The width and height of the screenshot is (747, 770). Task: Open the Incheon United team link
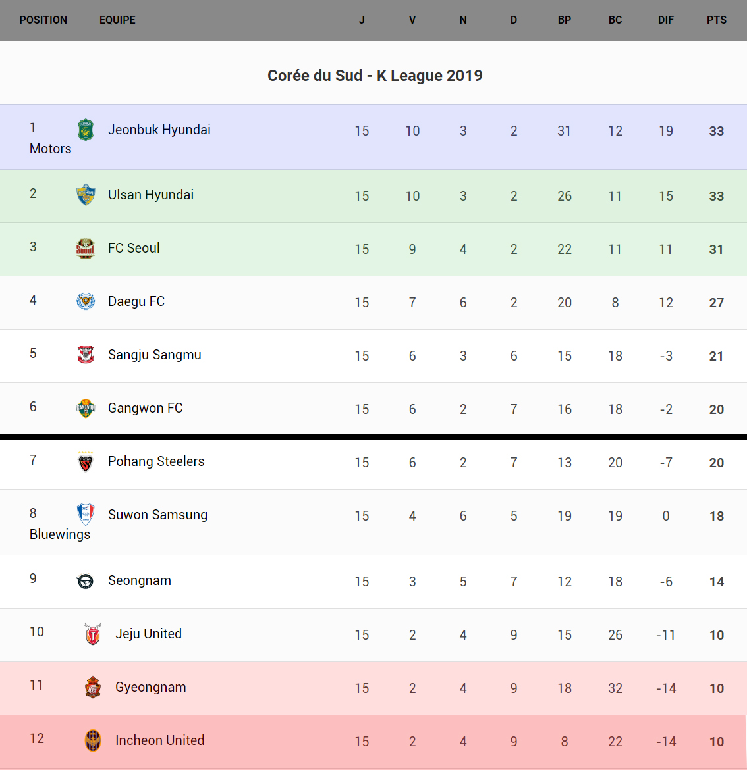159,741
